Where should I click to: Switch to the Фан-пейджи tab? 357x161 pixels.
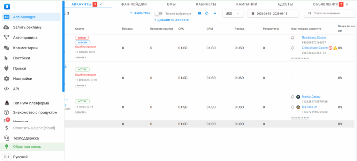pos(134,4)
